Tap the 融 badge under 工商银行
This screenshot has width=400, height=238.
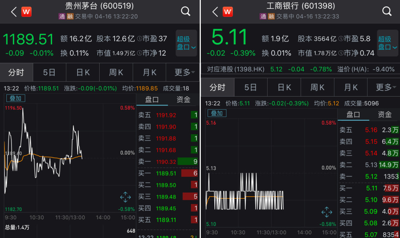point(271,16)
